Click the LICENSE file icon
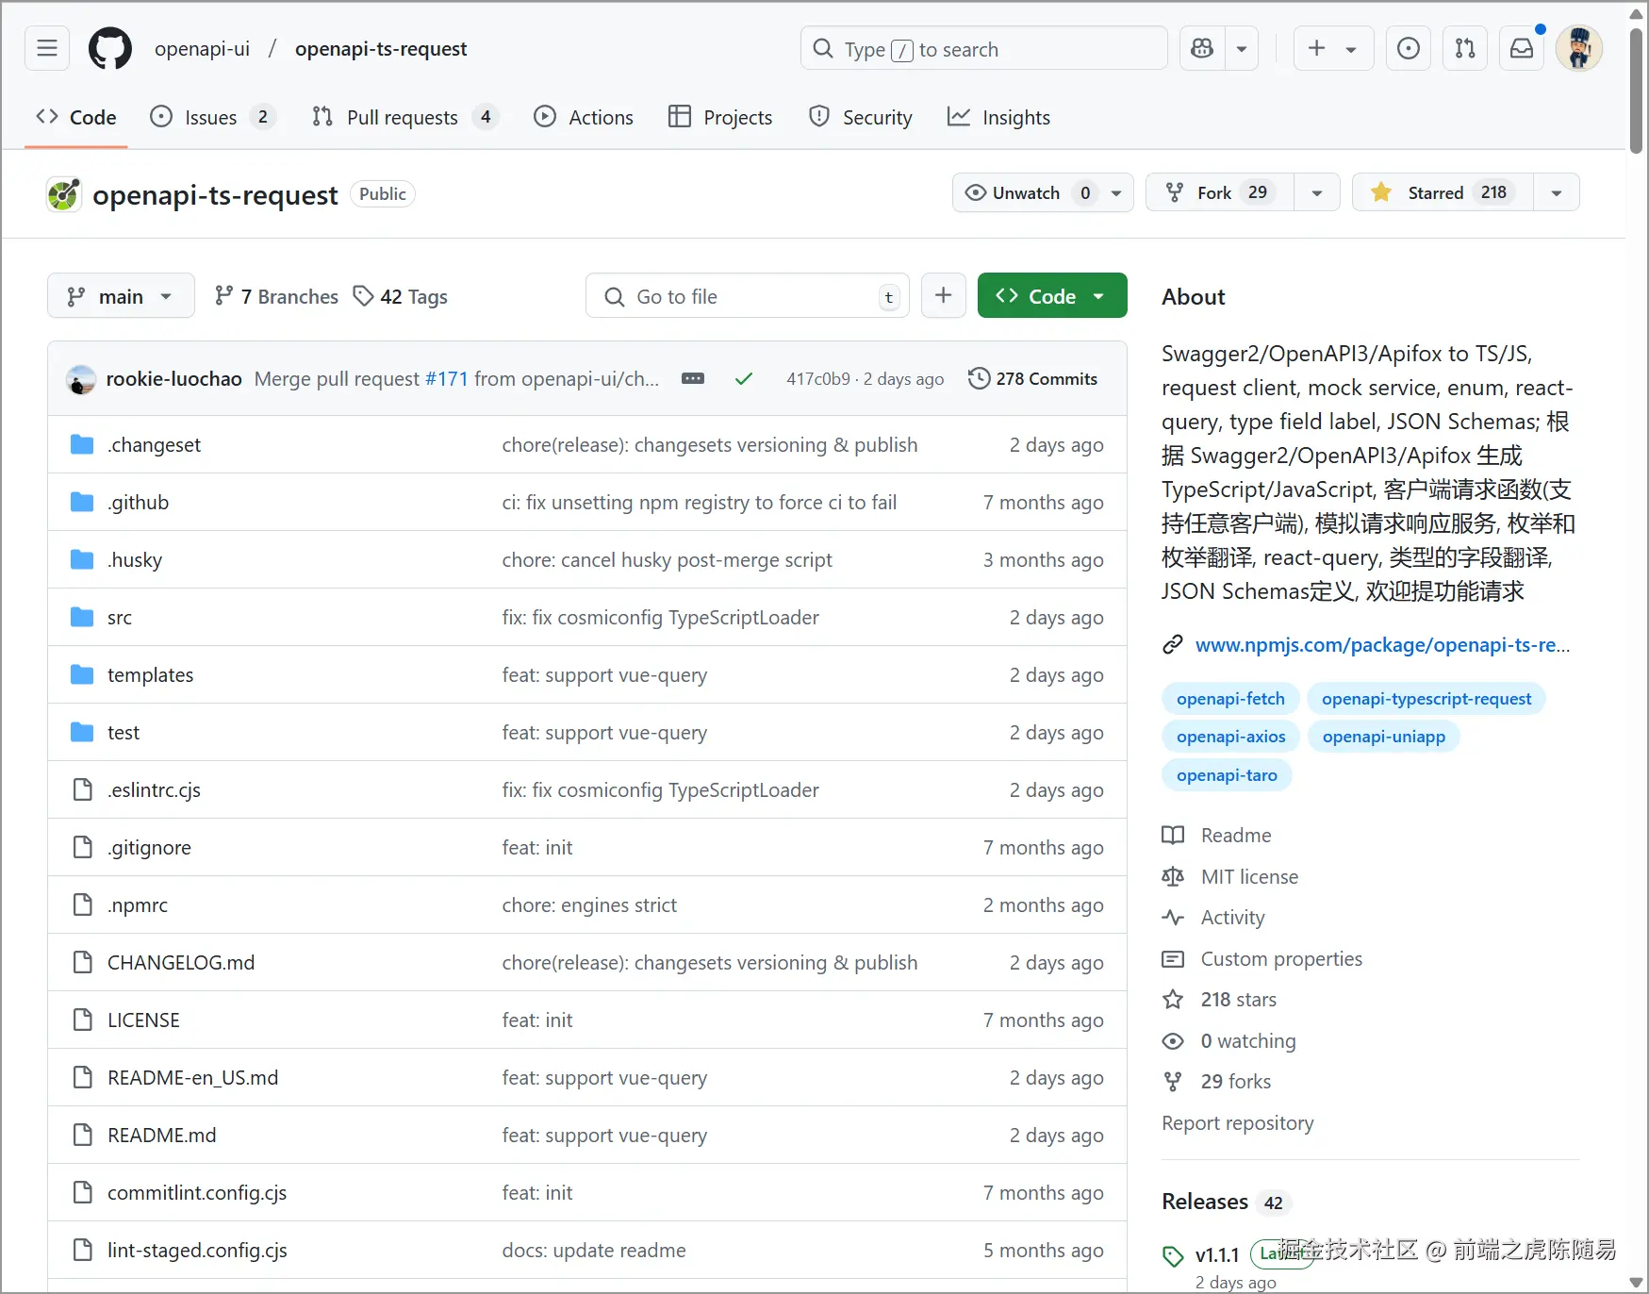This screenshot has width=1649, height=1294. (83, 1020)
